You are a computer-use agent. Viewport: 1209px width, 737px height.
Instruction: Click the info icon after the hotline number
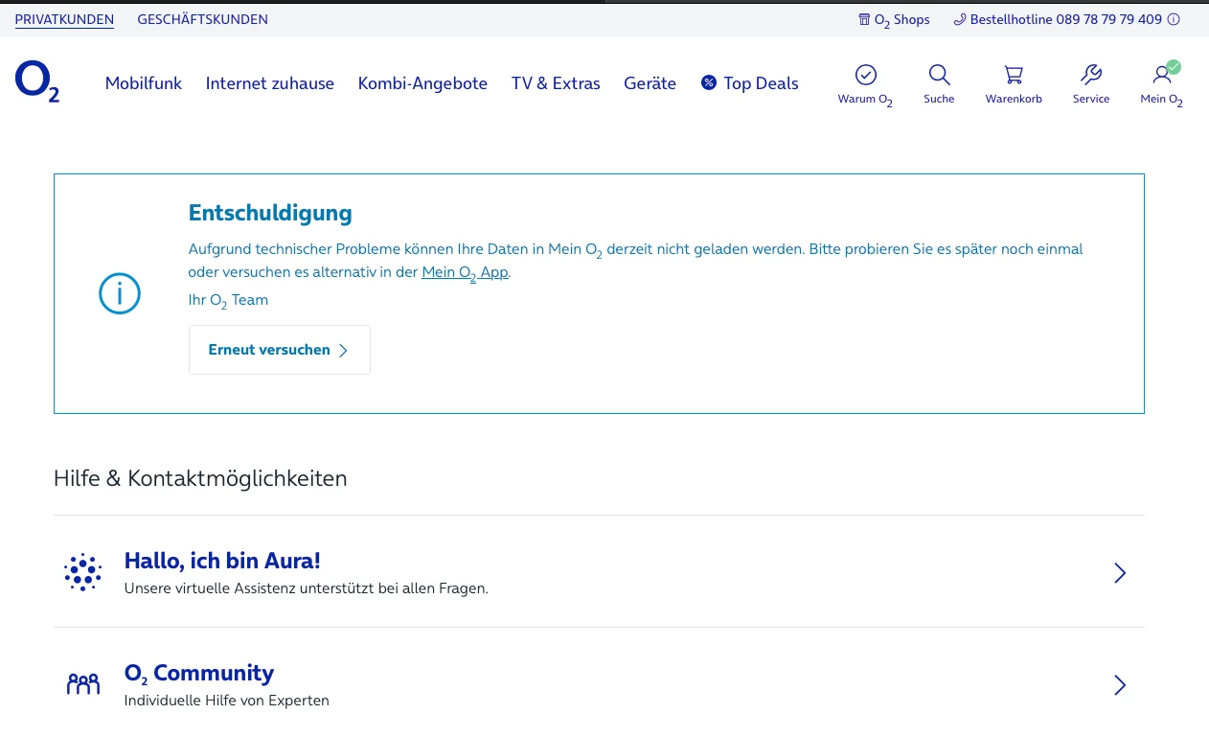1174,19
